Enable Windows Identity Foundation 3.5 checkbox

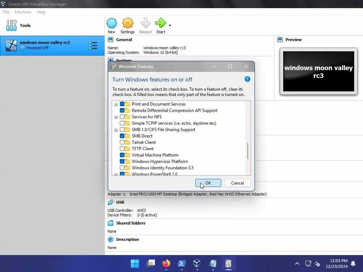122,168
